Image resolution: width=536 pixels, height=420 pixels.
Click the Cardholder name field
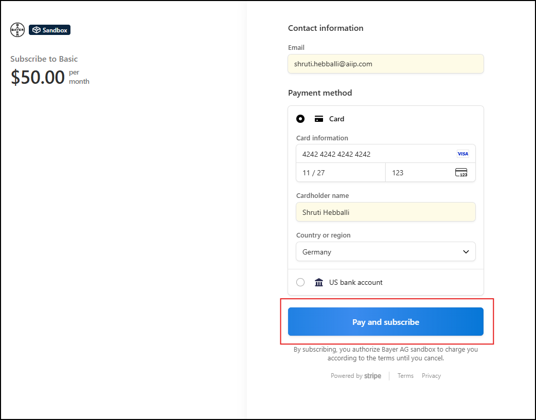pyautogui.click(x=385, y=212)
